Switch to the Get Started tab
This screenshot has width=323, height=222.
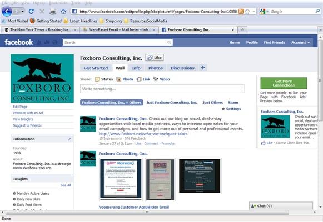point(96,68)
